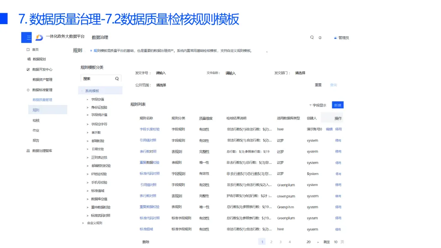Click 编辑 in the 字段长度校验 row
The height and width of the screenshot is (248, 441).
330,129
